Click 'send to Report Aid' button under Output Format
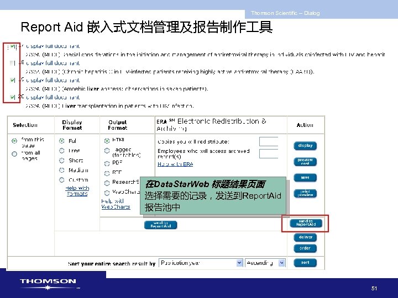Image resolution: width=398 pixels, height=298 pixels. point(161,225)
